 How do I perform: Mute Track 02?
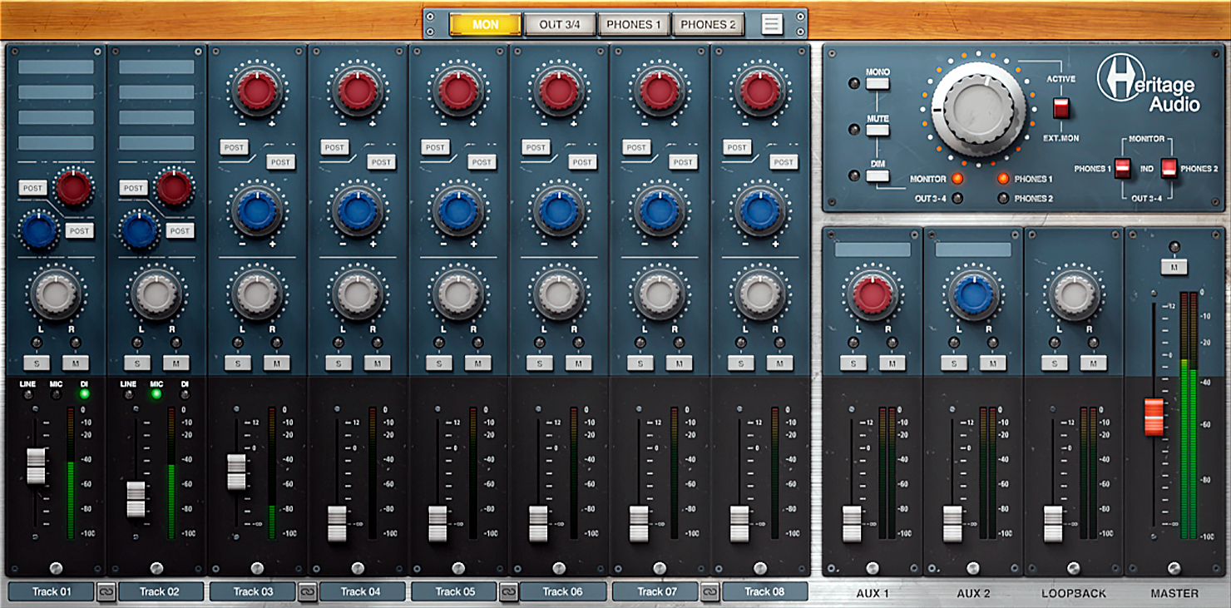(x=176, y=363)
